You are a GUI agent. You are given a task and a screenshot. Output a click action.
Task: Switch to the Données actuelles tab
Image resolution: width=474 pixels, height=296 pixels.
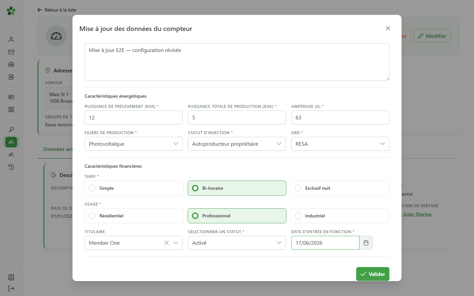point(58,149)
